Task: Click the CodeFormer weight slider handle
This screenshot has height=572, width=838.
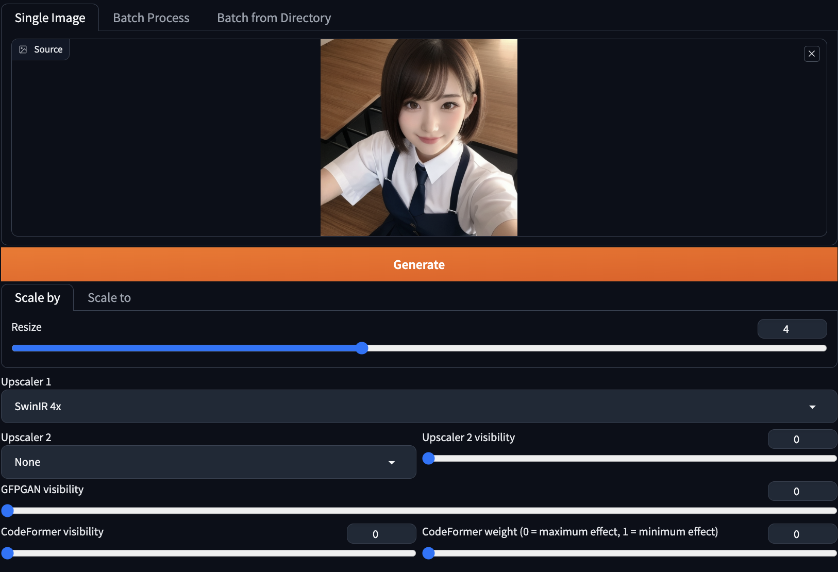Action: coord(429,553)
